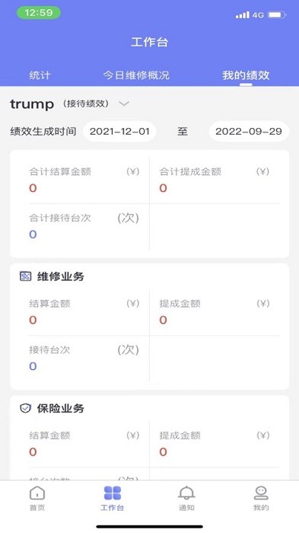
Task: Tap the signal strength bars icon
Action: [x=243, y=15]
